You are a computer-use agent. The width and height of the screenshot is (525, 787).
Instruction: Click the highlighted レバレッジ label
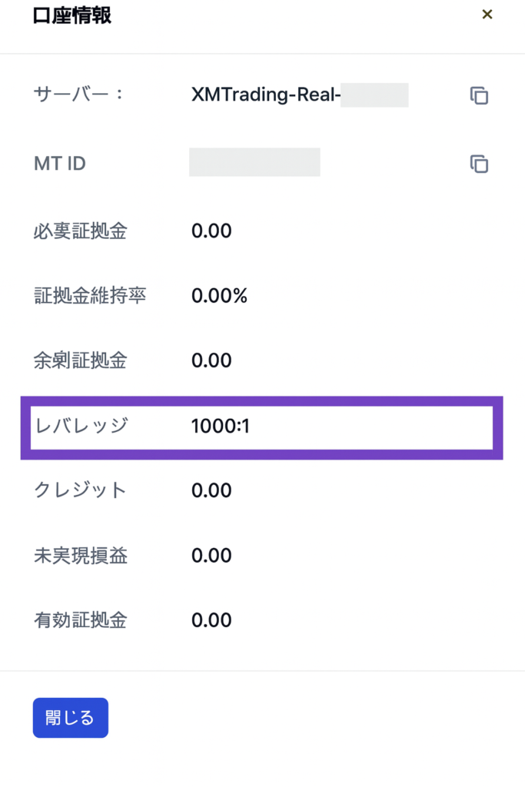80,425
